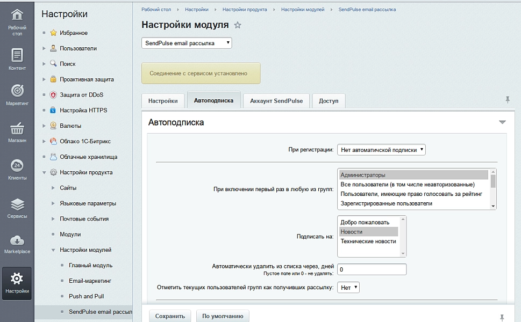This screenshot has height=322, width=521.
Task: Click the По умолчанию button
Action: (223, 316)
